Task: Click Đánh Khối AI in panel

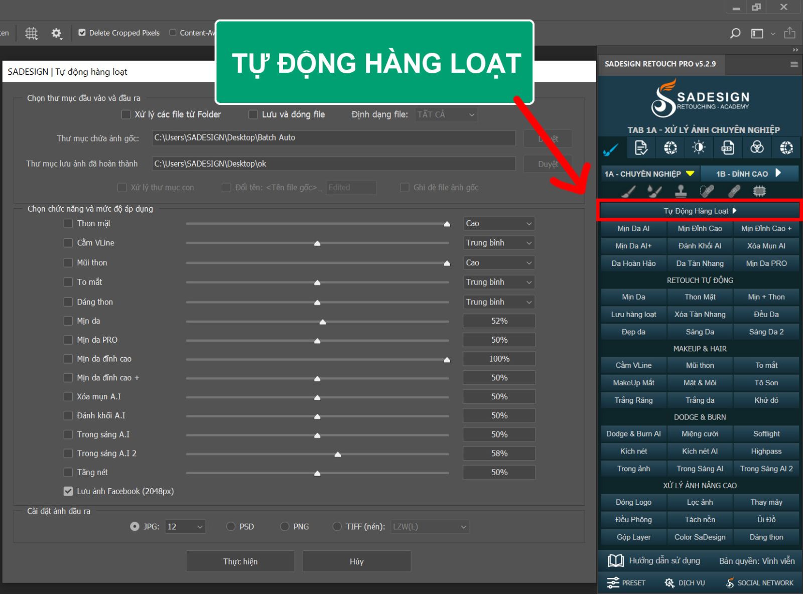Action: point(700,246)
